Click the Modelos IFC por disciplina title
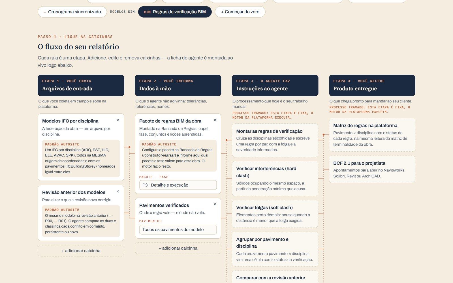 (70, 121)
